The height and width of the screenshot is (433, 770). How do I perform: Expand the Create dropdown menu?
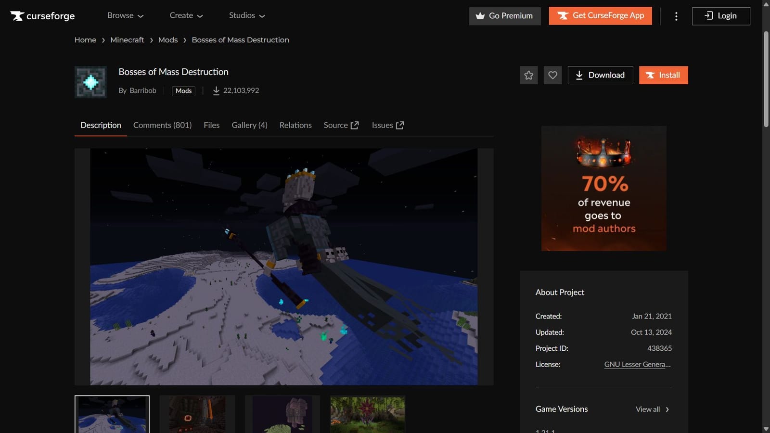tap(186, 15)
